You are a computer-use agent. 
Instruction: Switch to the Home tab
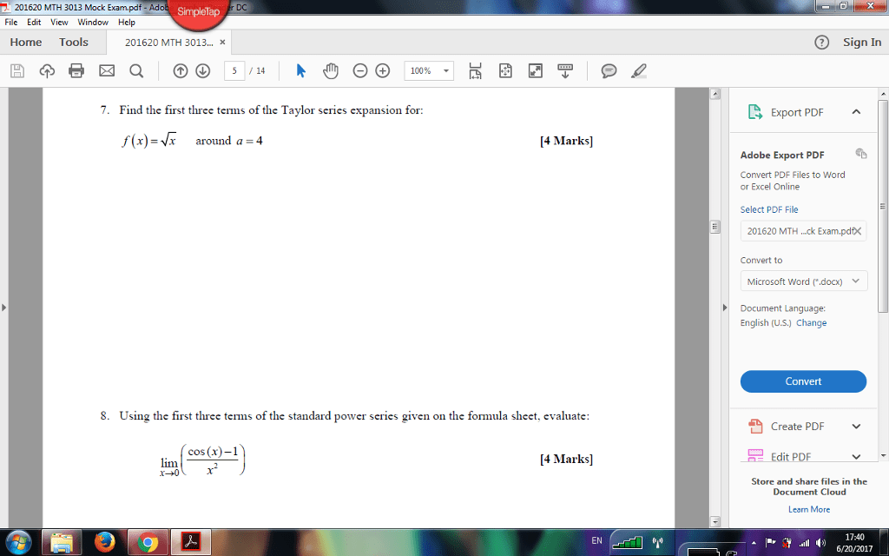pyautogui.click(x=25, y=42)
